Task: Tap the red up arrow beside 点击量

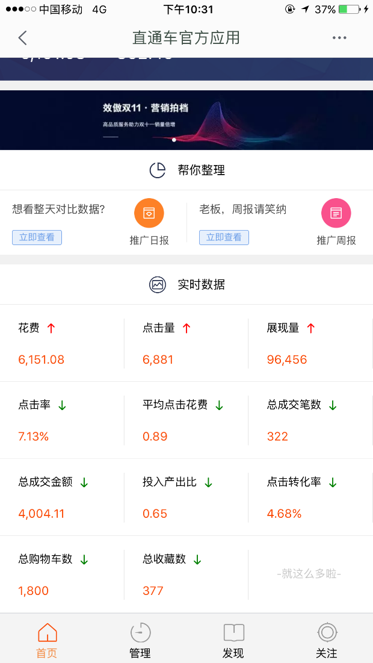Action: point(186,328)
